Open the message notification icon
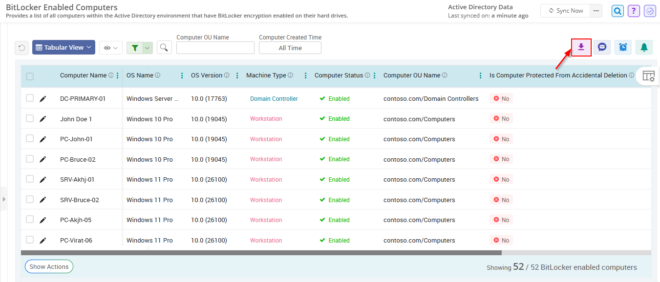Screen dimensions: 660x282 [601, 47]
